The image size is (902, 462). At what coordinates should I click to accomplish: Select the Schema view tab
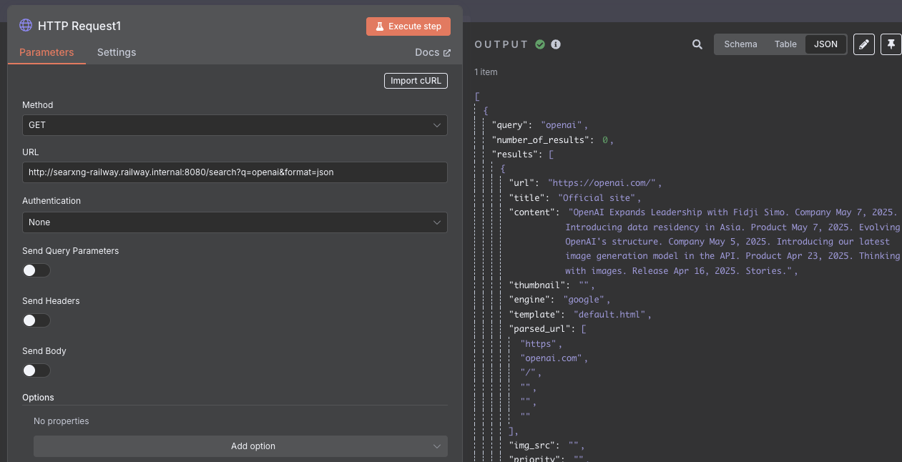(740, 44)
